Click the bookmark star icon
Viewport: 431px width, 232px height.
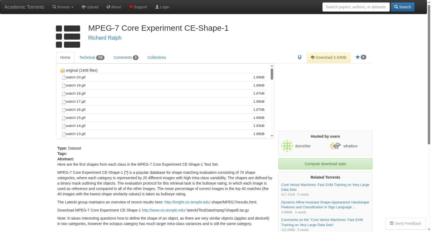tap(357, 57)
